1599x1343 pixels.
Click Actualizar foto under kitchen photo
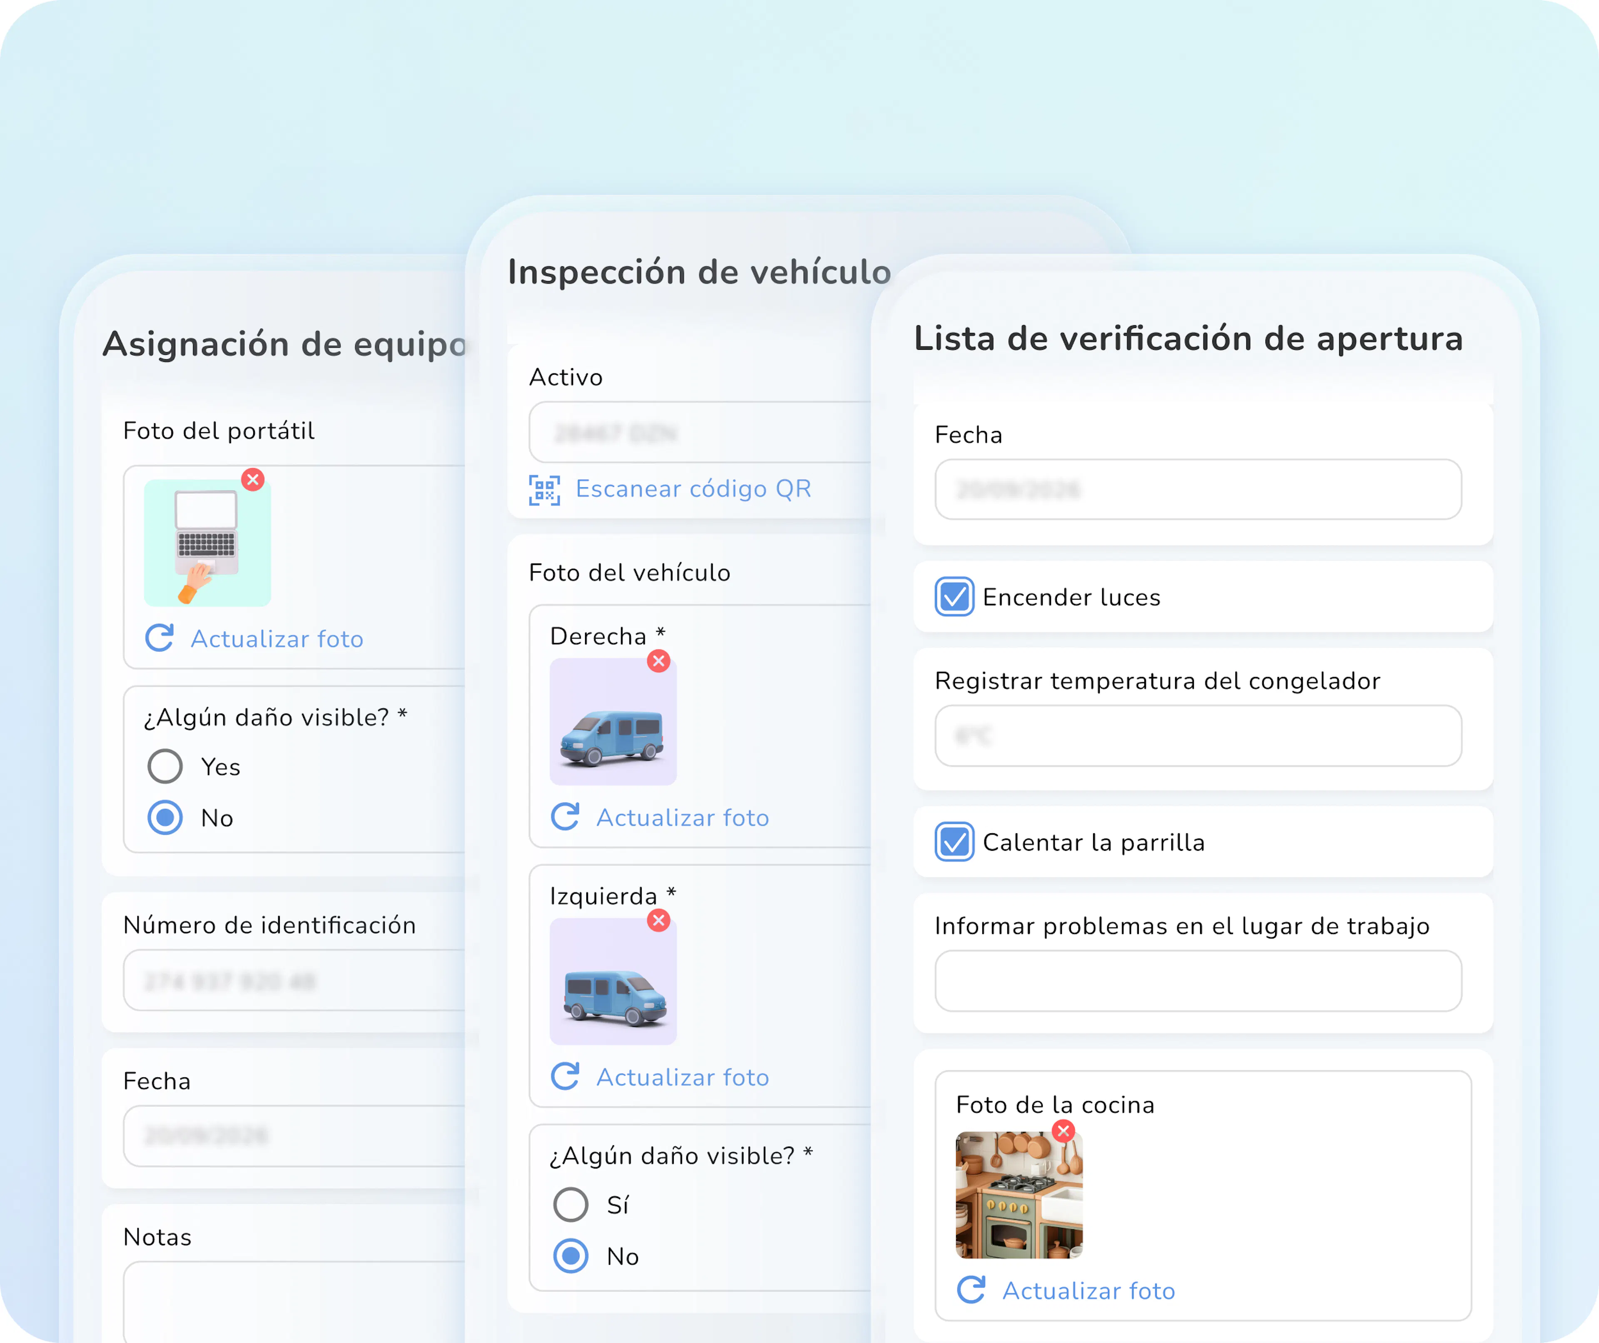(1089, 1291)
